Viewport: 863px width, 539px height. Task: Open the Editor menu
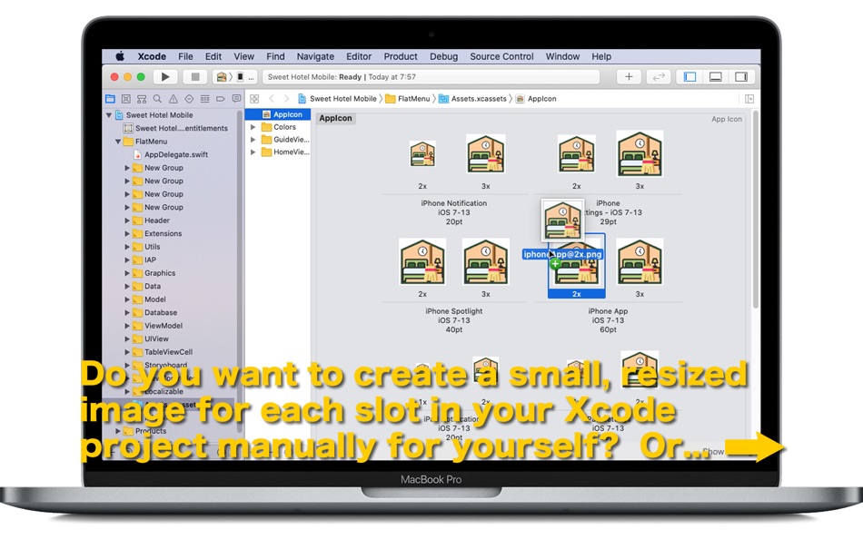tap(359, 56)
